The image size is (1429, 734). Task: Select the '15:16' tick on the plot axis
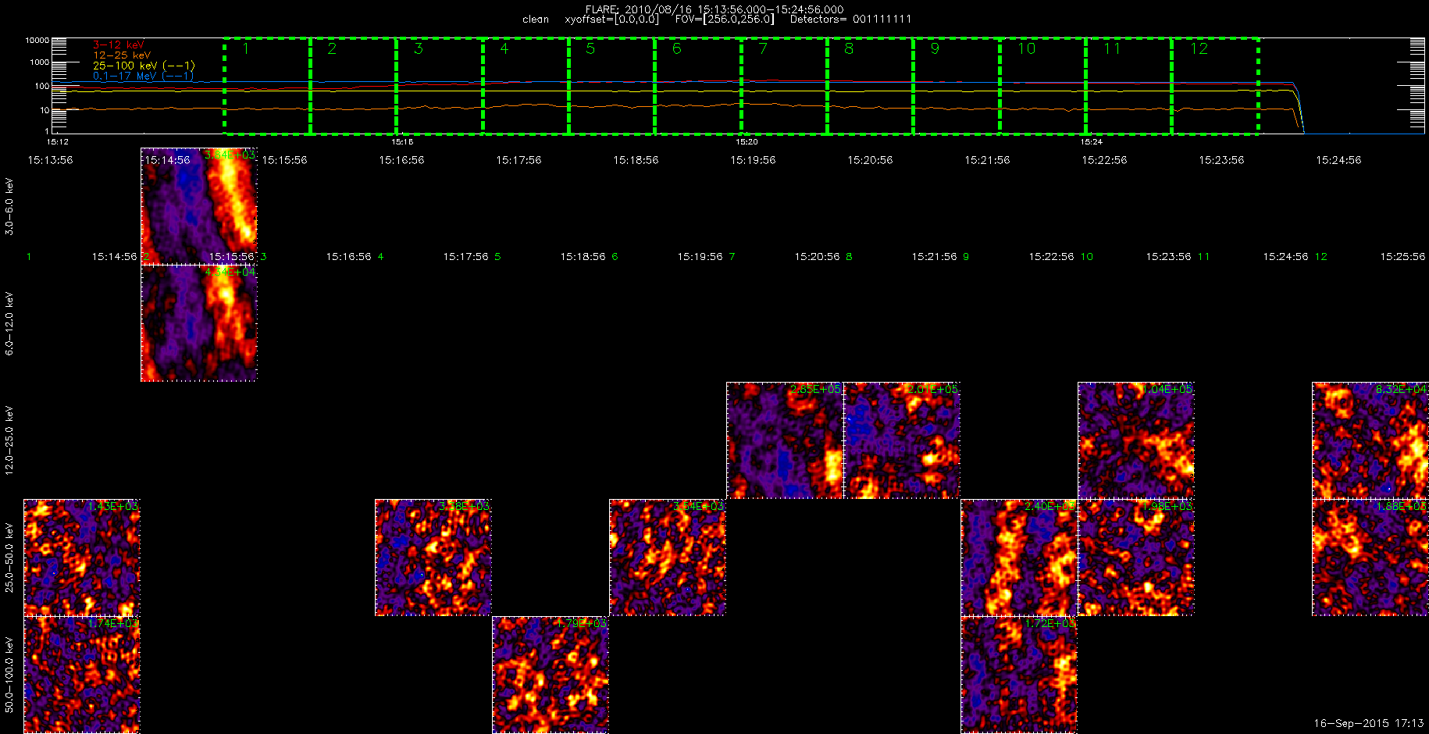pyautogui.click(x=402, y=142)
